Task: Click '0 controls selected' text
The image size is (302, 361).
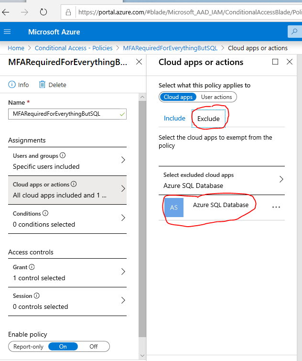Action: [41, 306]
